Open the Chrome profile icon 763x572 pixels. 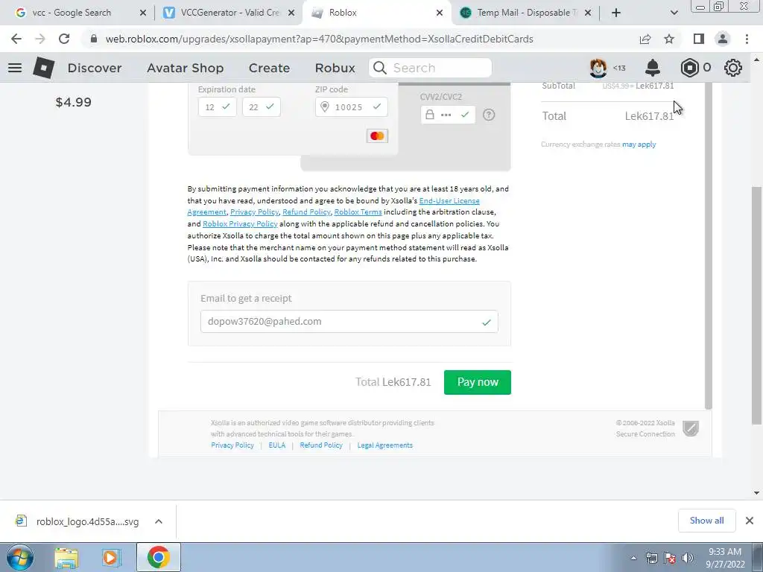[723, 39]
